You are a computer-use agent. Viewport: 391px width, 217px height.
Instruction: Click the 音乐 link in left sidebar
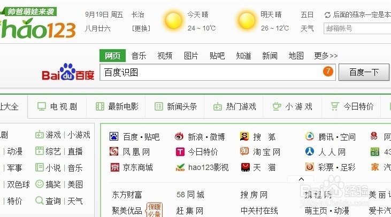pos(75,168)
